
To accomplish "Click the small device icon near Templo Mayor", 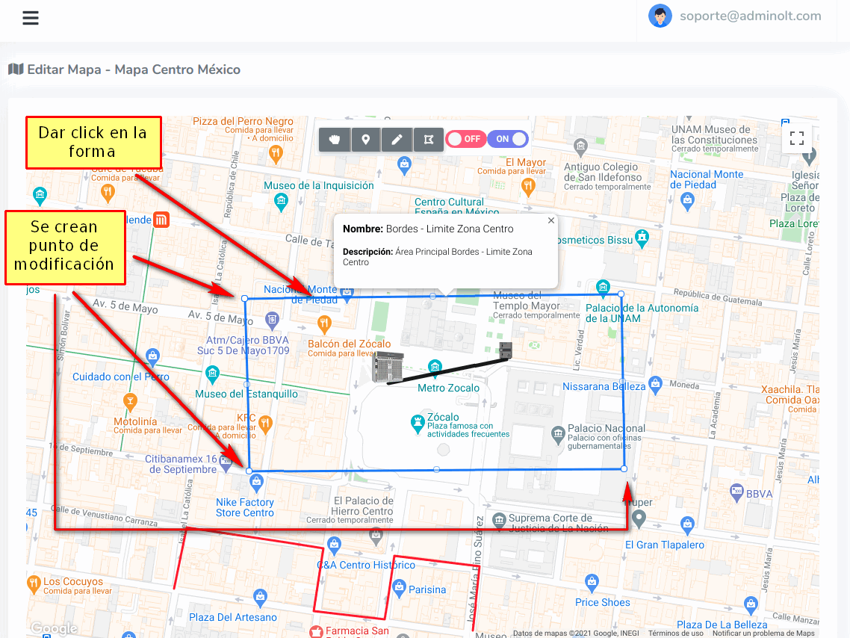I will click(506, 350).
